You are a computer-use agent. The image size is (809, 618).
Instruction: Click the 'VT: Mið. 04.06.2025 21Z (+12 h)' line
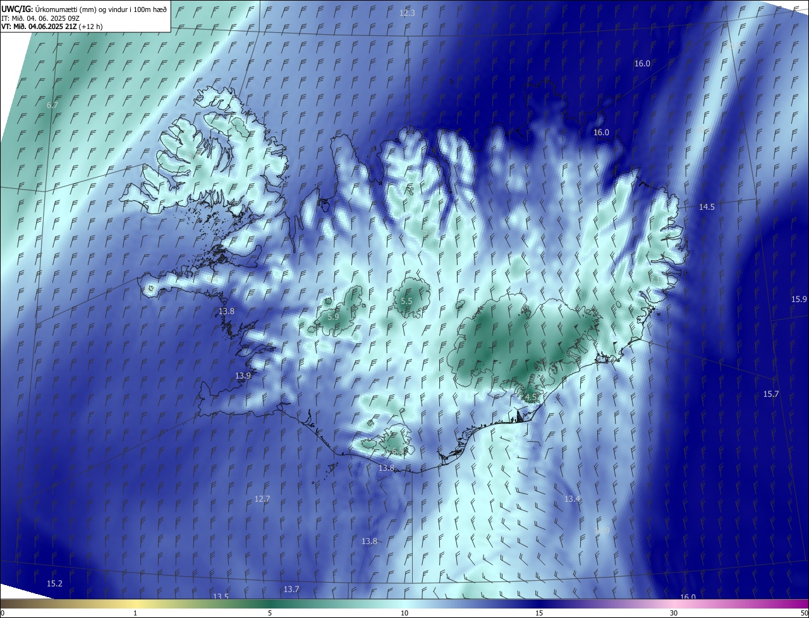tap(52, 27)
